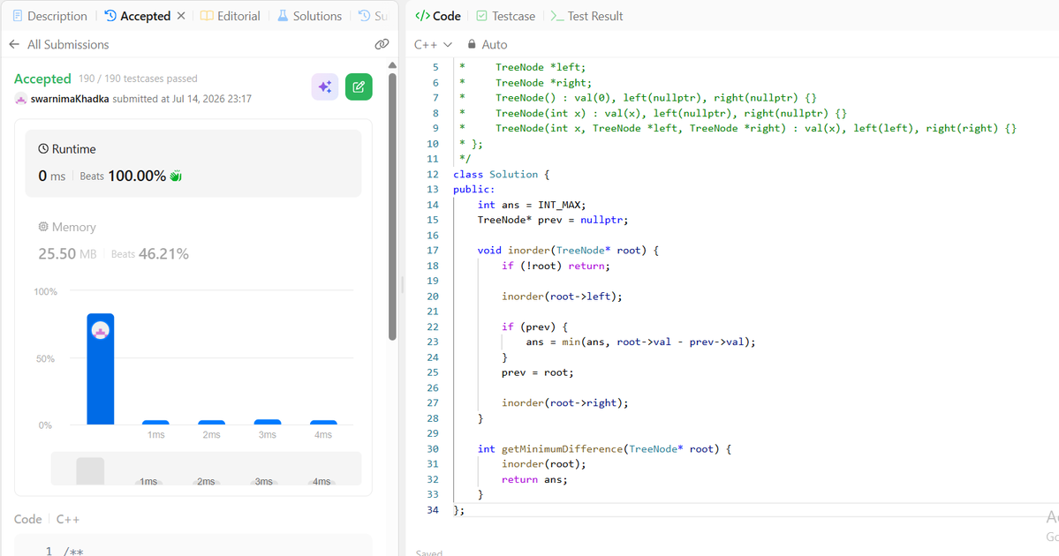
Task: Click line 12 'class Solution {'
Action: click(501, 174)
